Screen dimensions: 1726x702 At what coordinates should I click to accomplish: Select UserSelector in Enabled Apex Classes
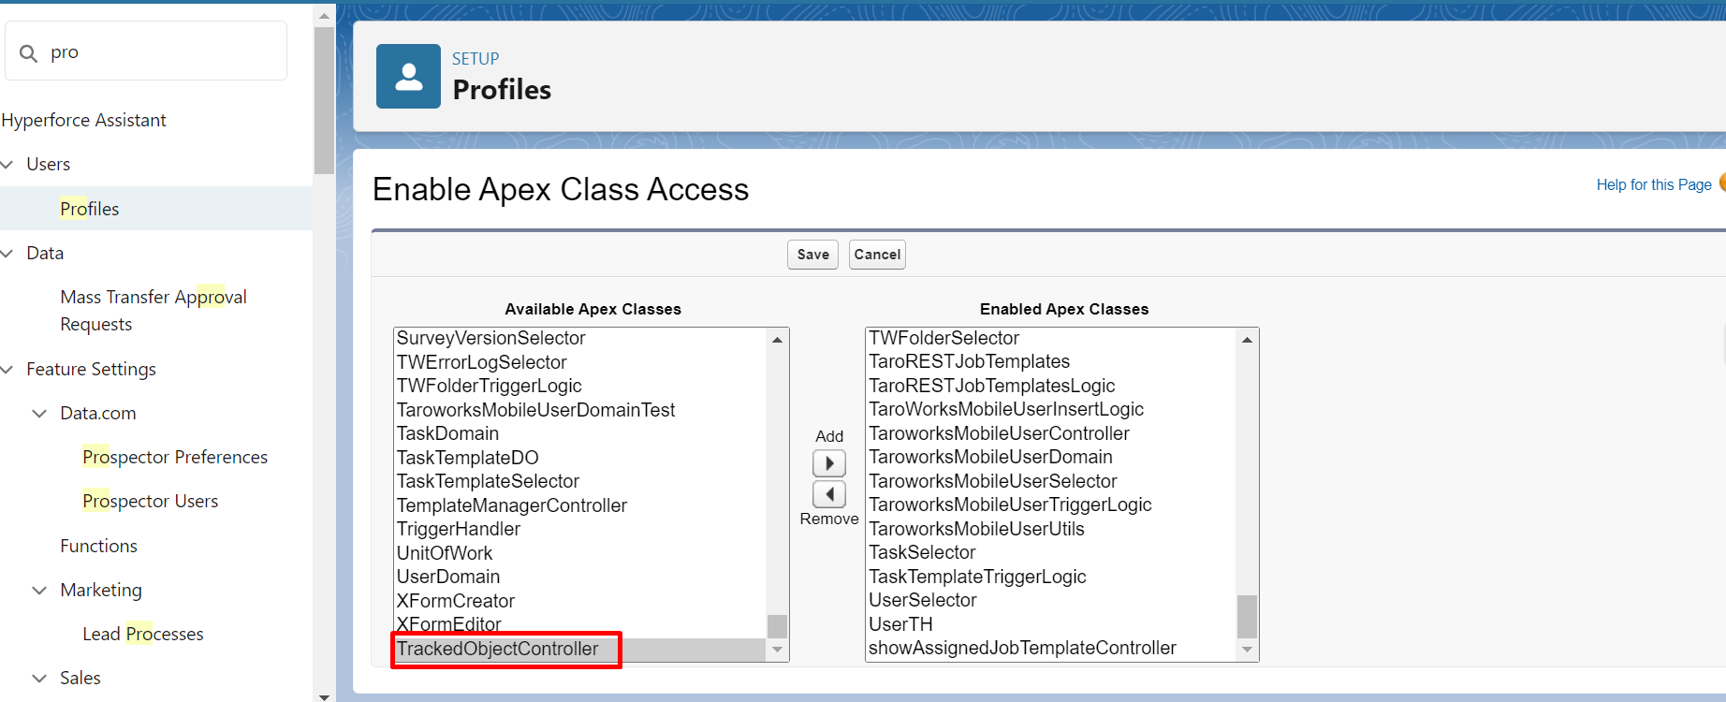click(923, 601)
